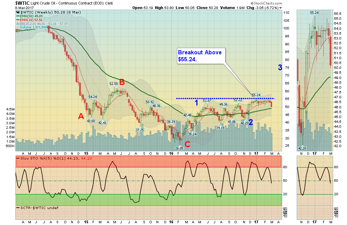Click the 62.58 peak price label

114,84
